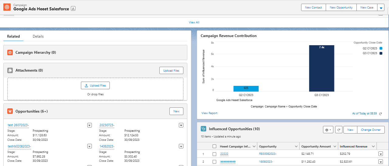Click the $2,148.71 opportunity amount cell
Viewport: 389px width, 166px height.
(307, 154)
